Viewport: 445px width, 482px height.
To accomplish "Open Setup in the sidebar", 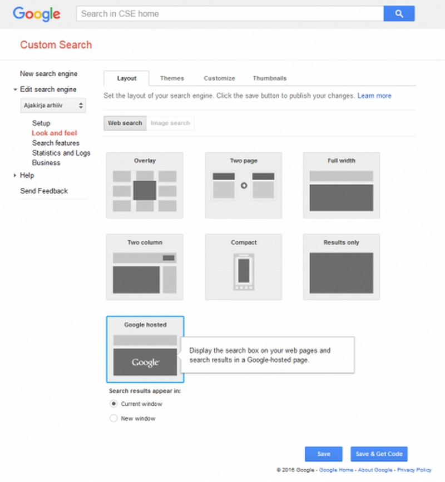I will (x=41, y=123).
